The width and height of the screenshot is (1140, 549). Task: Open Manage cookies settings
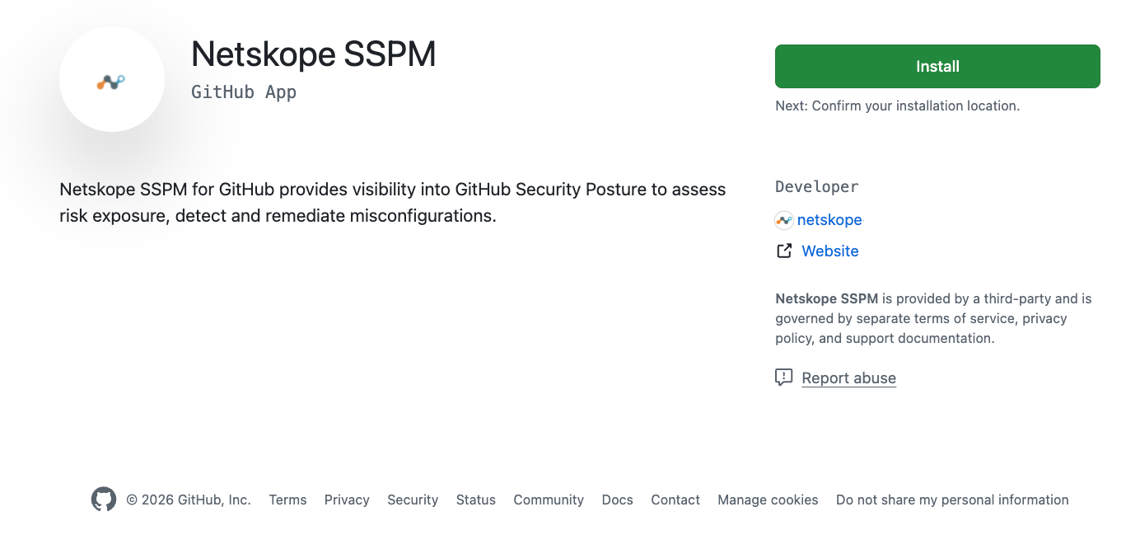[768, 500]
